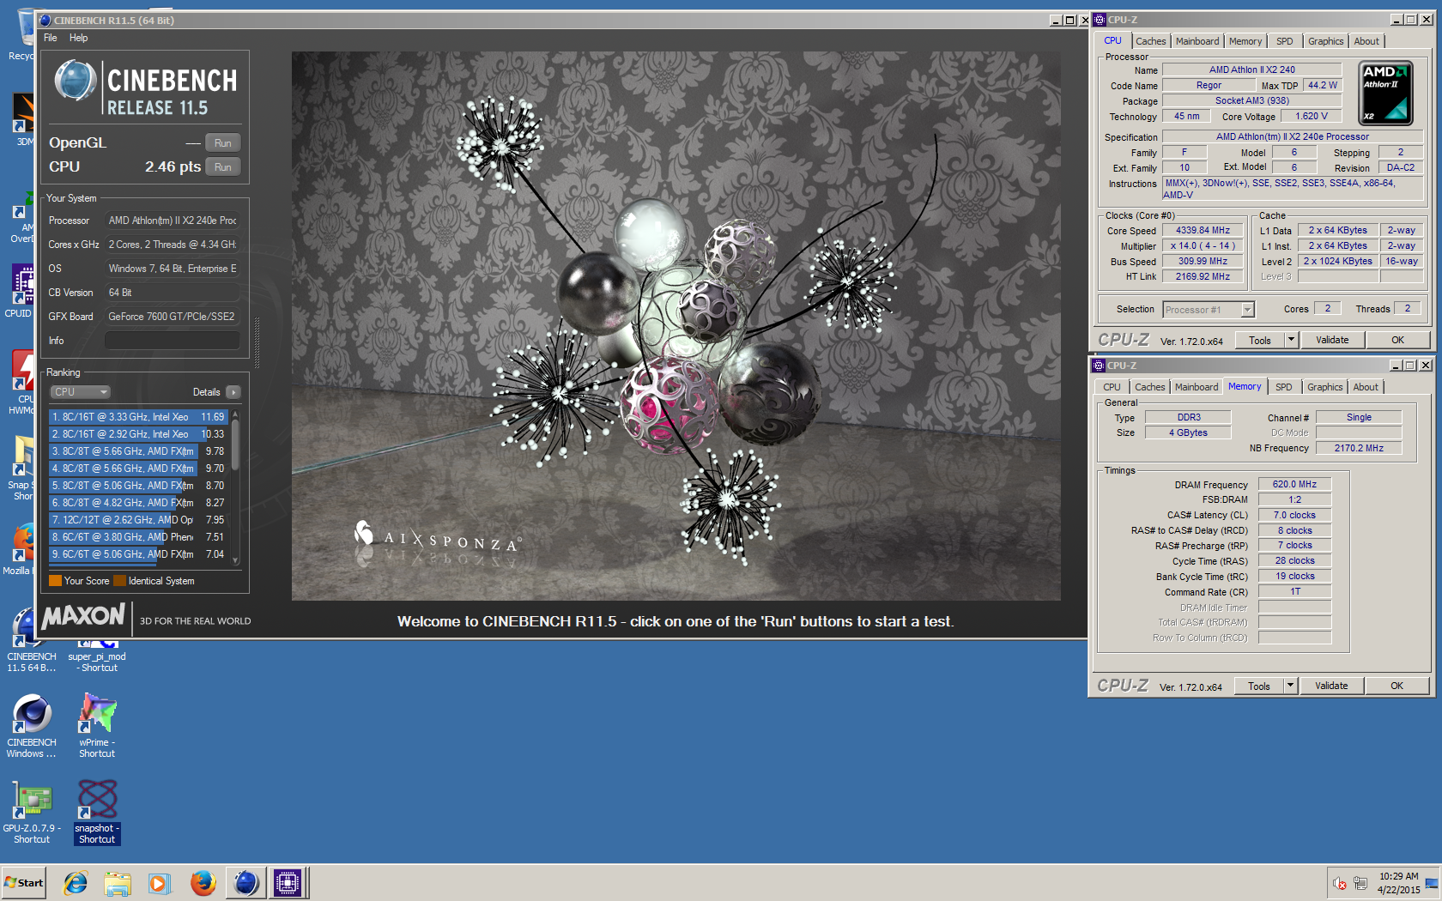Click the CINEBENCH sphere logo
Image resolution: width=1442 pixels, height=901 pixels.
pos(76,82)
